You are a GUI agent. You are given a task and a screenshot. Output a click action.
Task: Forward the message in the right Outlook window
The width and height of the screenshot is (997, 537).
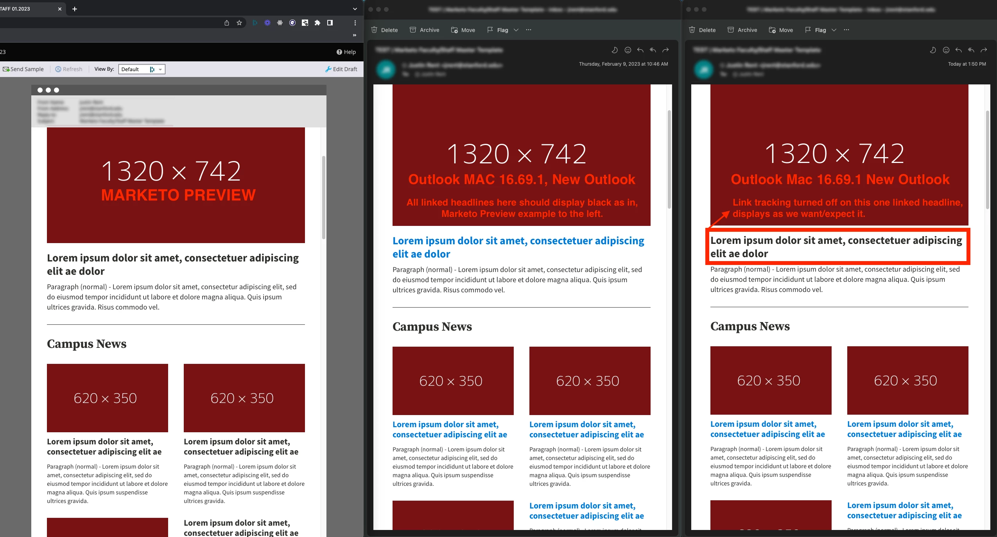[983, 50]
